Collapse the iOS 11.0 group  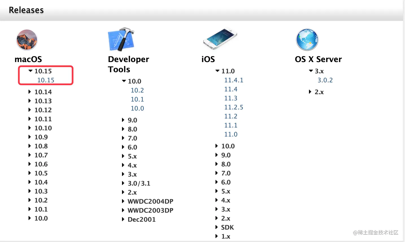217,71
